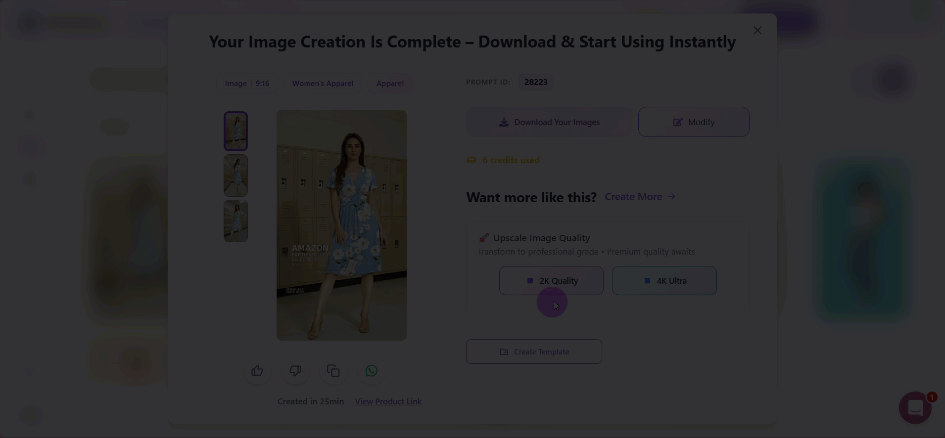Open the View Product Link
This screenshot has width=945, height=438.
tap(388, 401)
